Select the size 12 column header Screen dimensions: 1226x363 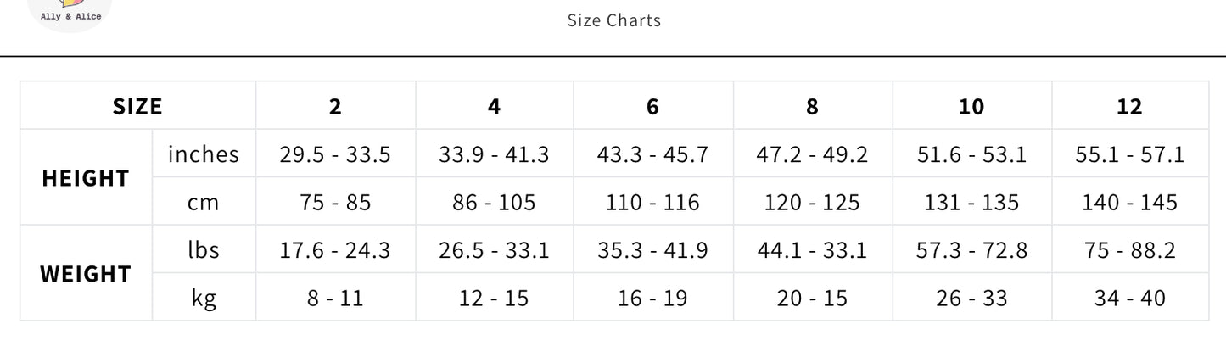coord(1130,106)
